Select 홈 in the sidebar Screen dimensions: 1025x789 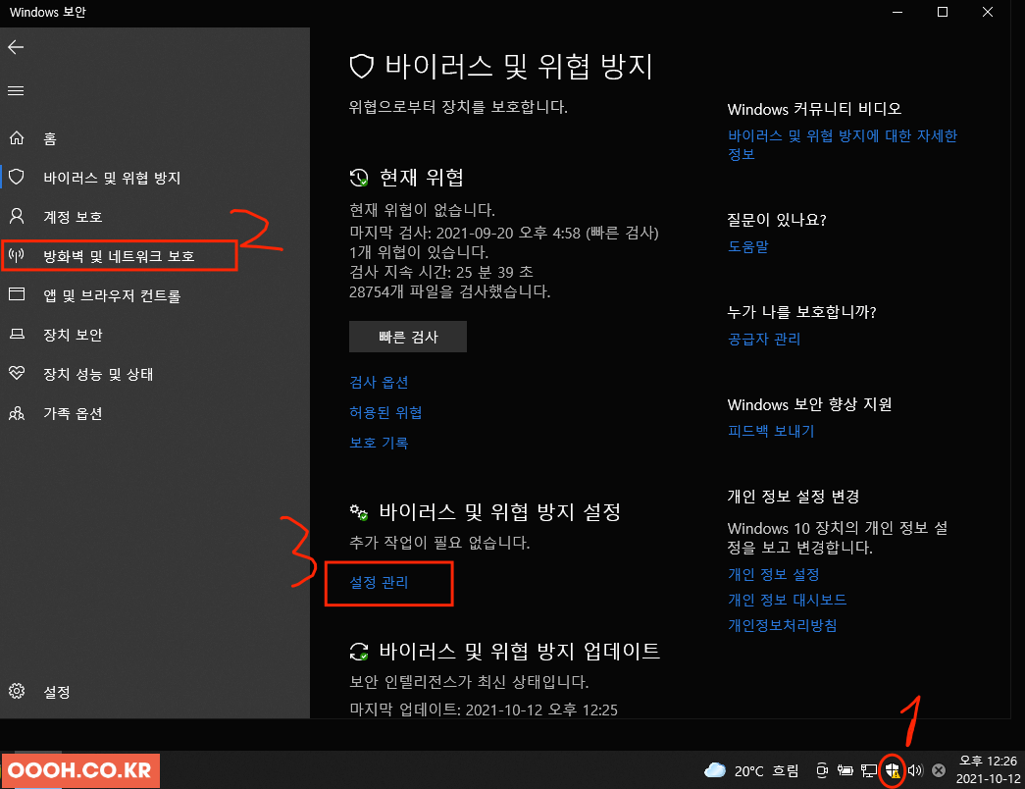50,138
